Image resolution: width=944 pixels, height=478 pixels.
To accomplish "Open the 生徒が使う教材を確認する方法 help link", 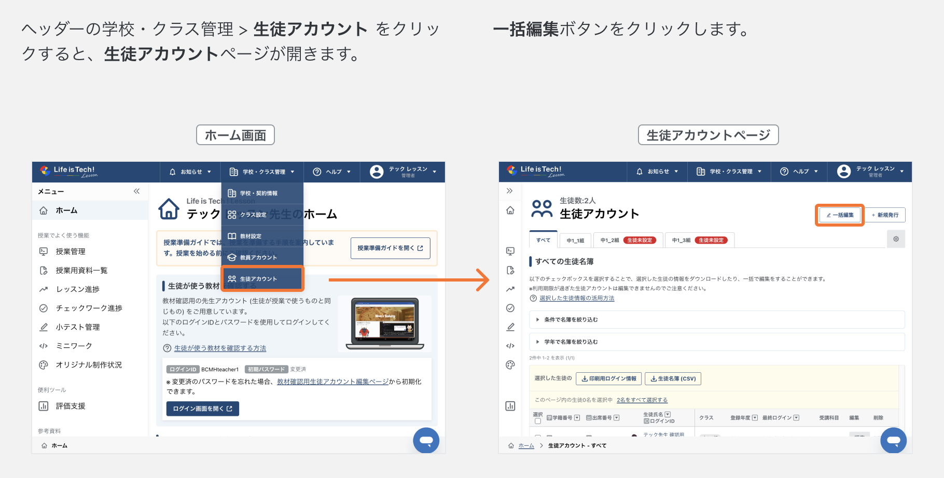I will [220, 348].
